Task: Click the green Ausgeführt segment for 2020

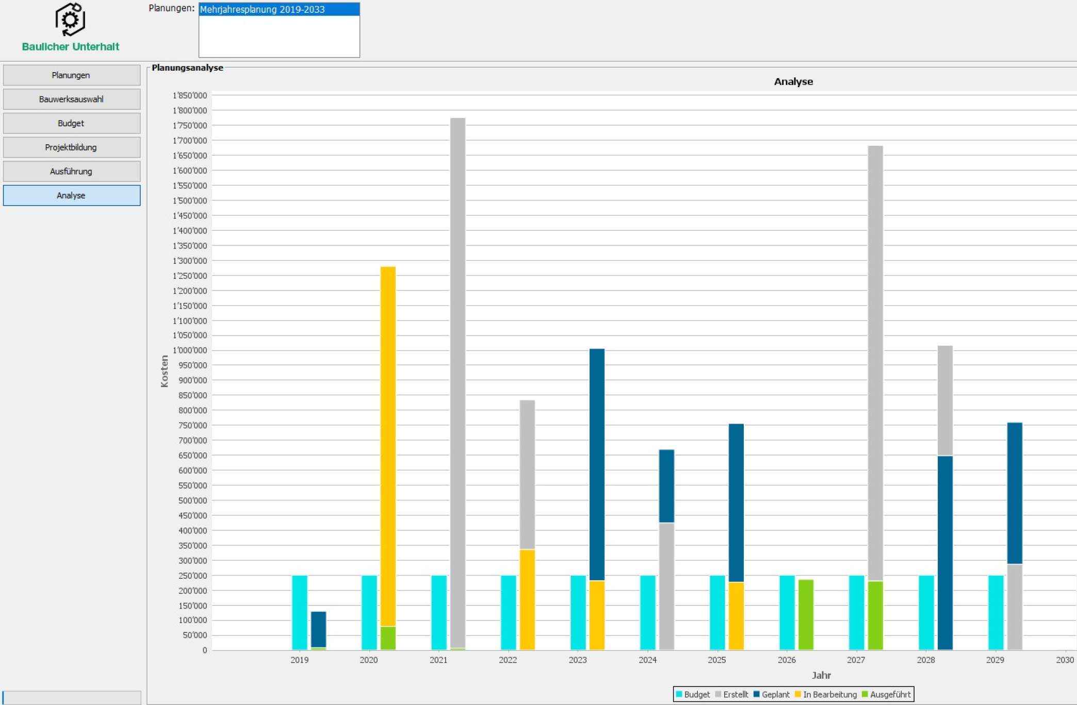Action: tap(388, 638)
